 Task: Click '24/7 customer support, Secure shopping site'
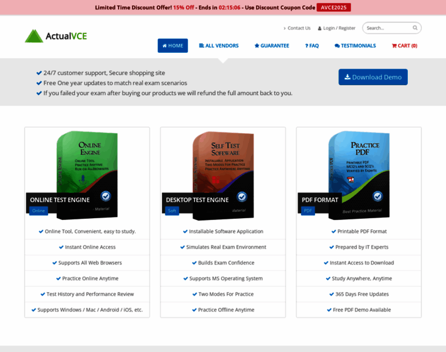(x=104, y=73)
